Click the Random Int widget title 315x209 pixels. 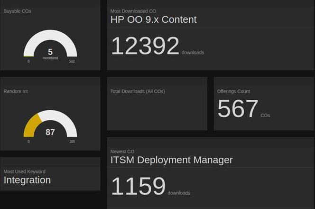click(16, 91)
